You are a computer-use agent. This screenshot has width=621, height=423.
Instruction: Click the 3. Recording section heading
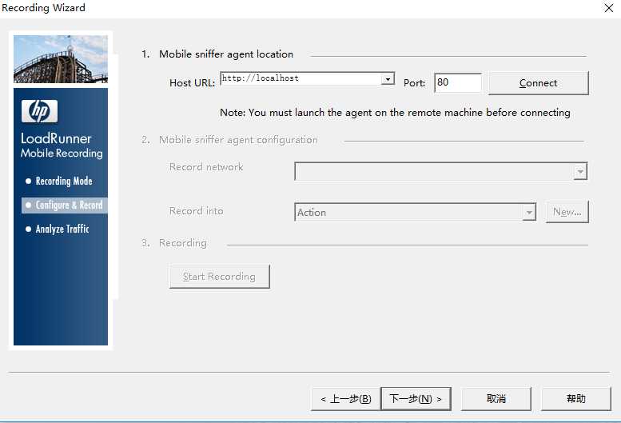click(x=174, y=243)
